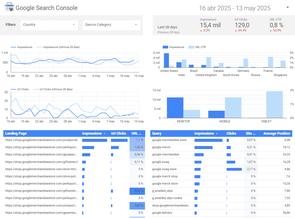Image resolution: width=295 pixels, height=219 pixels.
Task: Expand the date range selector arrow
Action: [x=288, y=7]
